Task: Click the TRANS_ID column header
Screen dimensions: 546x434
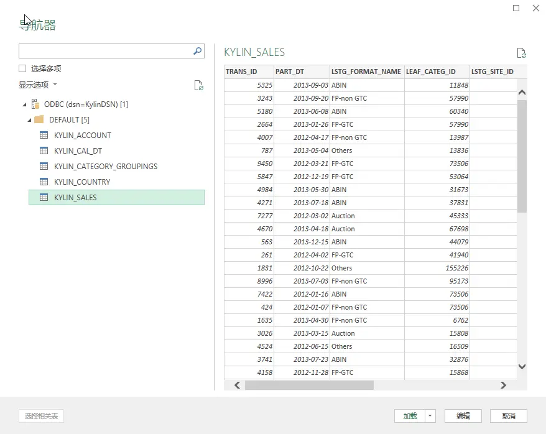Action: pyautogui.click(x=249, y=72)
